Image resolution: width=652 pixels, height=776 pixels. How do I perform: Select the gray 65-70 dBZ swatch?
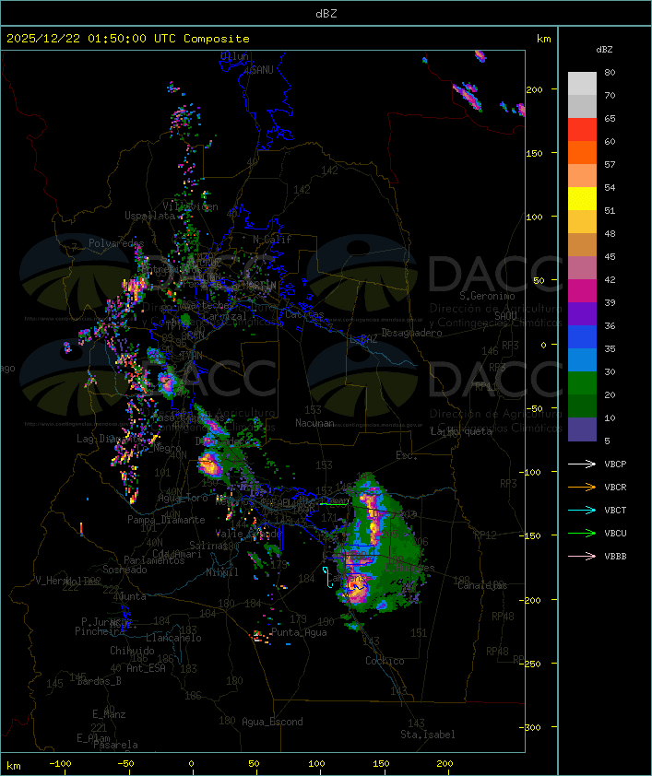(x=582, y=106)
